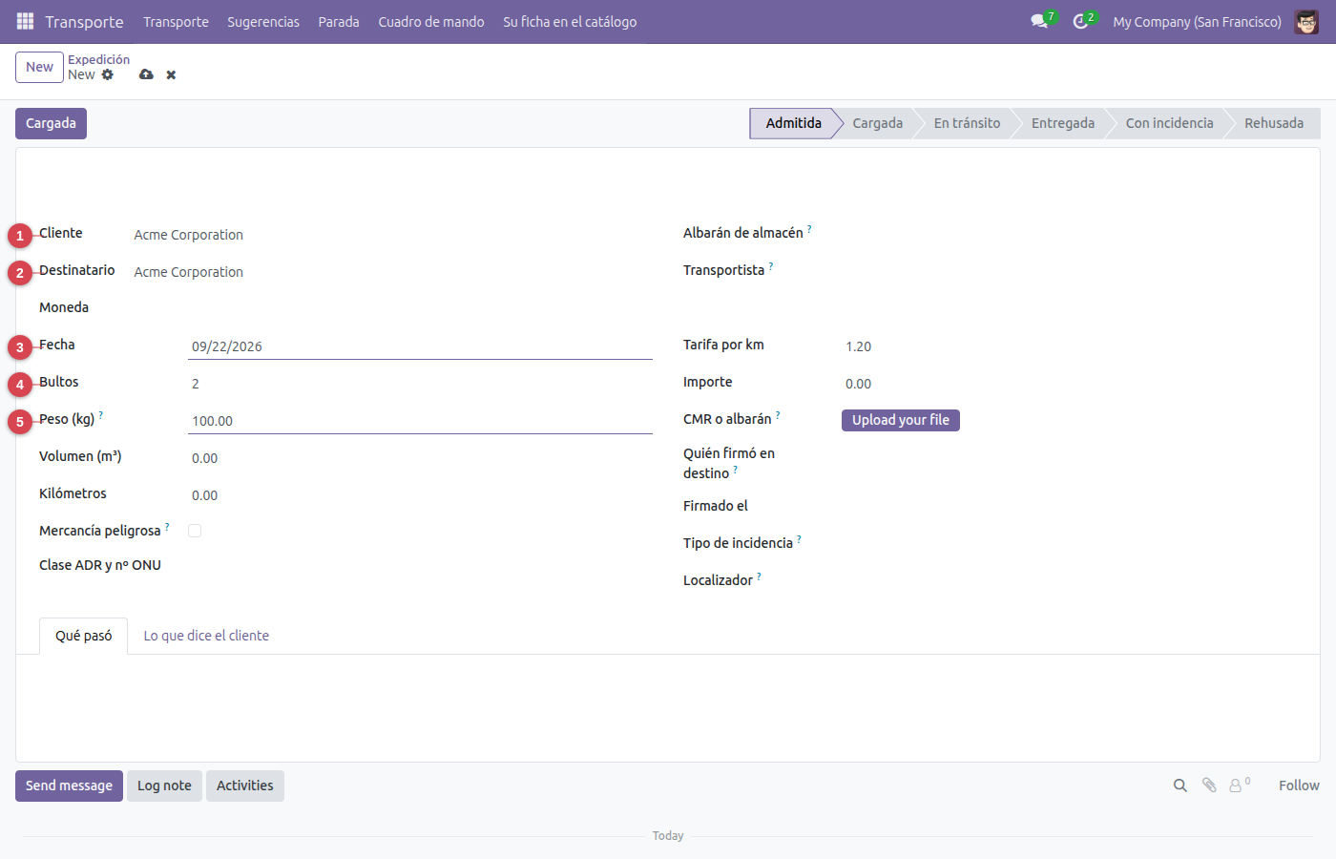Click the user avatar picture

[x=1306, y=21]
